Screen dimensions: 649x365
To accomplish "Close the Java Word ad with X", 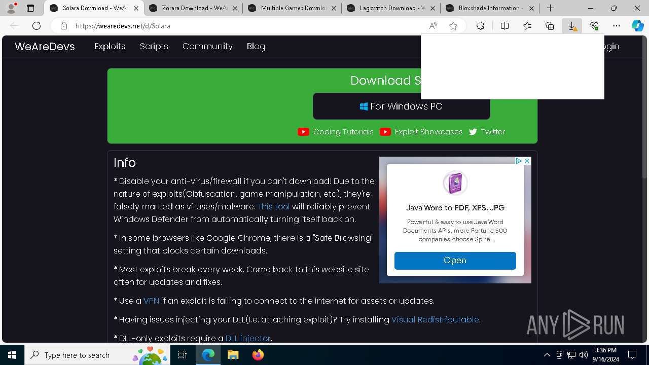I will click(527, 161).
